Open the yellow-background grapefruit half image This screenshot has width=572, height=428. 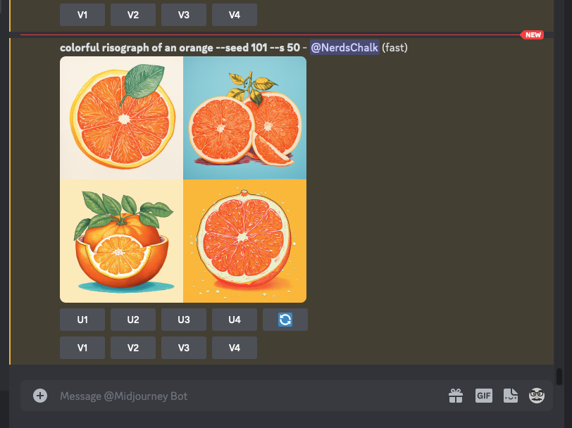tap(244, 241)
